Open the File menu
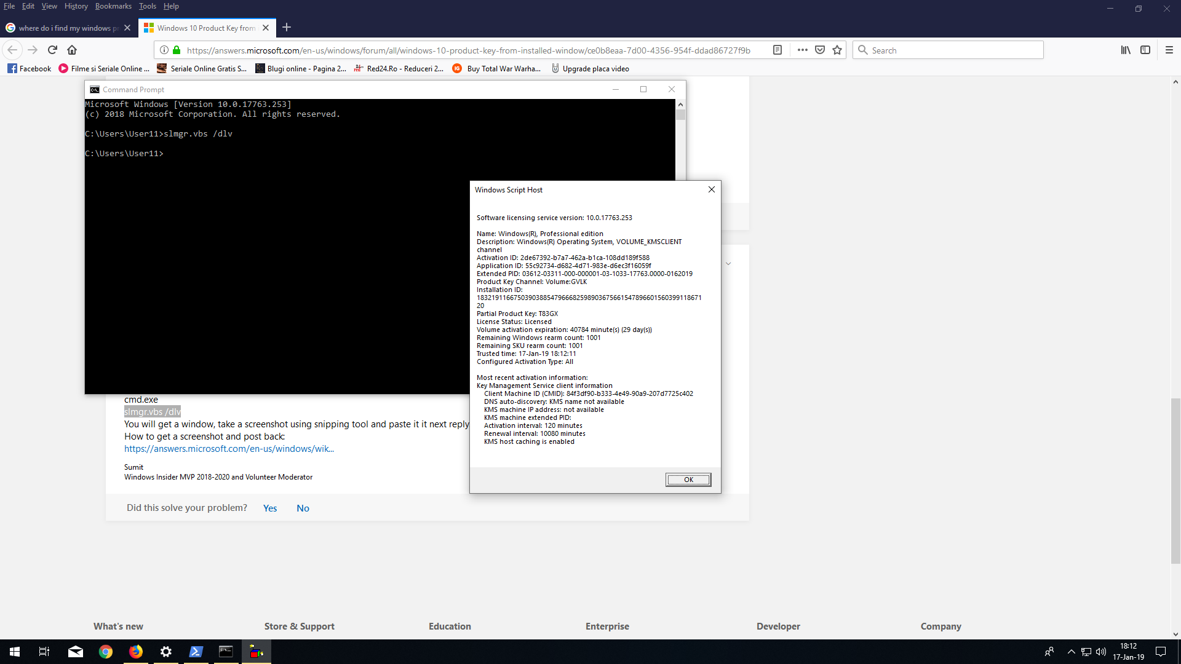Screen dimensions: 1181x664 pos(9,6)
